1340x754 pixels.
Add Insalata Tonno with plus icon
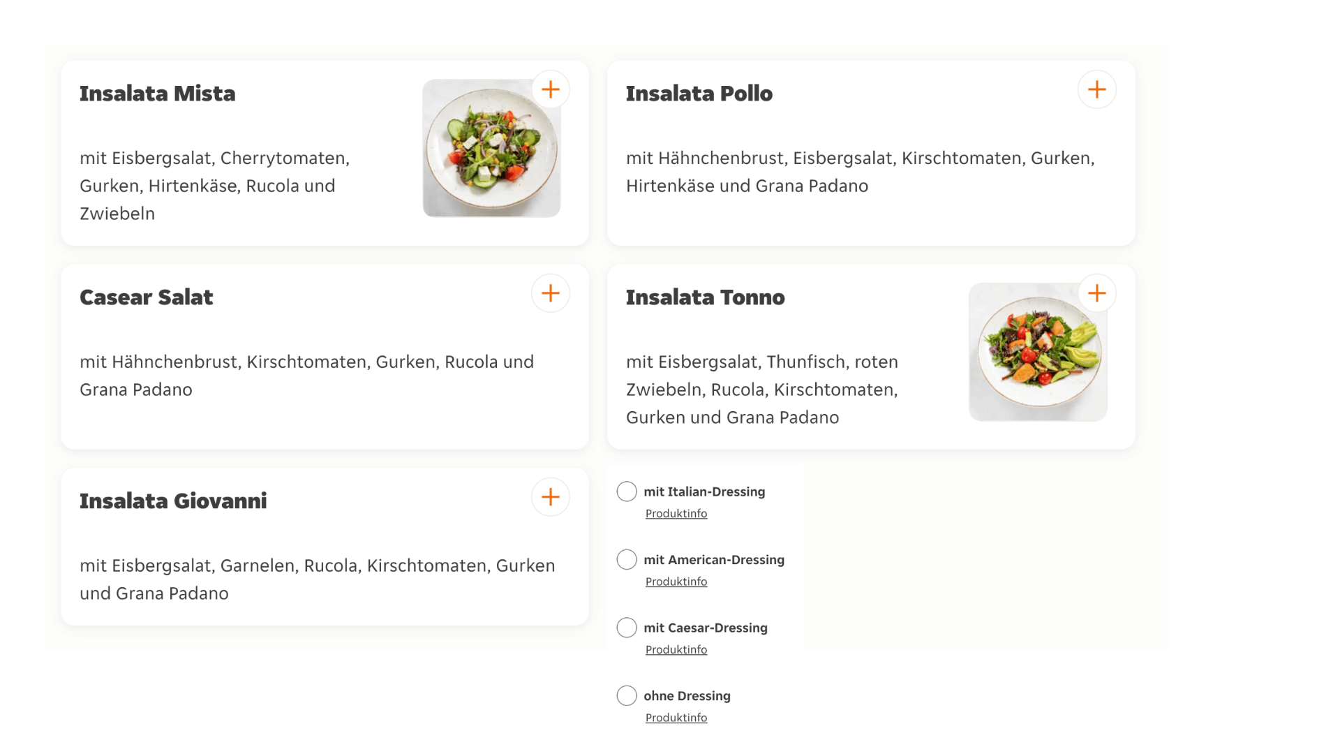click(1097, 293)
